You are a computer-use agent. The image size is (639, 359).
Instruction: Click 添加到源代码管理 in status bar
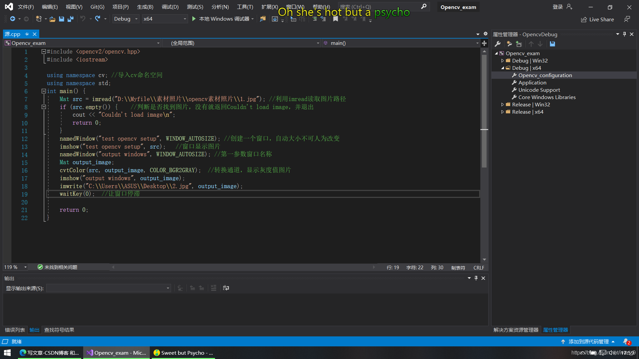click(588, 341)
